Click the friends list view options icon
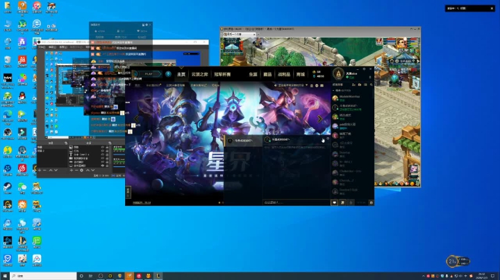 pyautogui.click(x=365, y=85)
